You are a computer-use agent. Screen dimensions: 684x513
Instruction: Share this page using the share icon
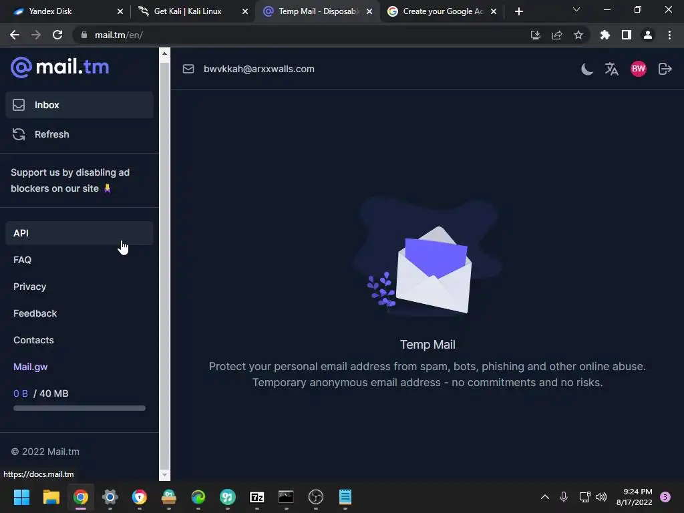click(x=557, y=35)
